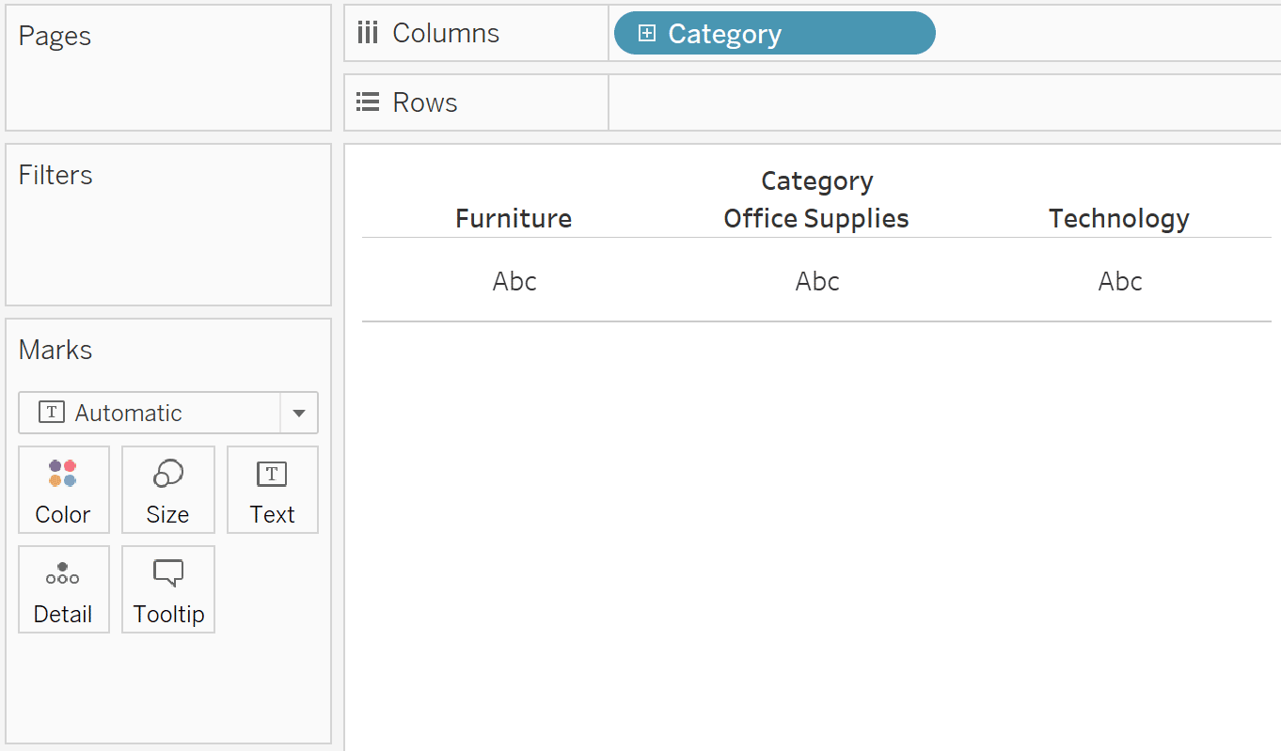Click the Marks card title

[x=55, y=350]
